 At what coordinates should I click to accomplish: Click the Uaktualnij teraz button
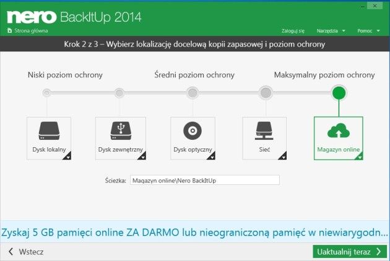350,252
